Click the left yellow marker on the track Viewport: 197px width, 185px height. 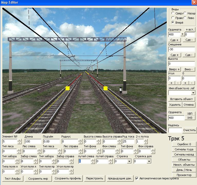click(68, 88)
